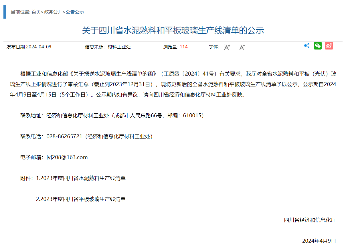Increase font size with A+ icon

(227, 47)
